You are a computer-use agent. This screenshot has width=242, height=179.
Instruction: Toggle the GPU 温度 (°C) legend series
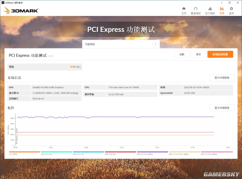click(89, 153)
